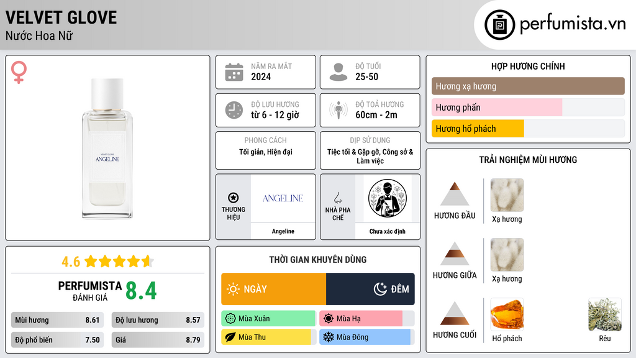The height and width of the screenshot is (358, 636).
Task: Click the Hương đầu pyramid icon
Action: point(455,194)
